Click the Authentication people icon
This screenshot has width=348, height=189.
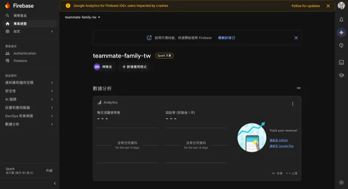point(7,53)
